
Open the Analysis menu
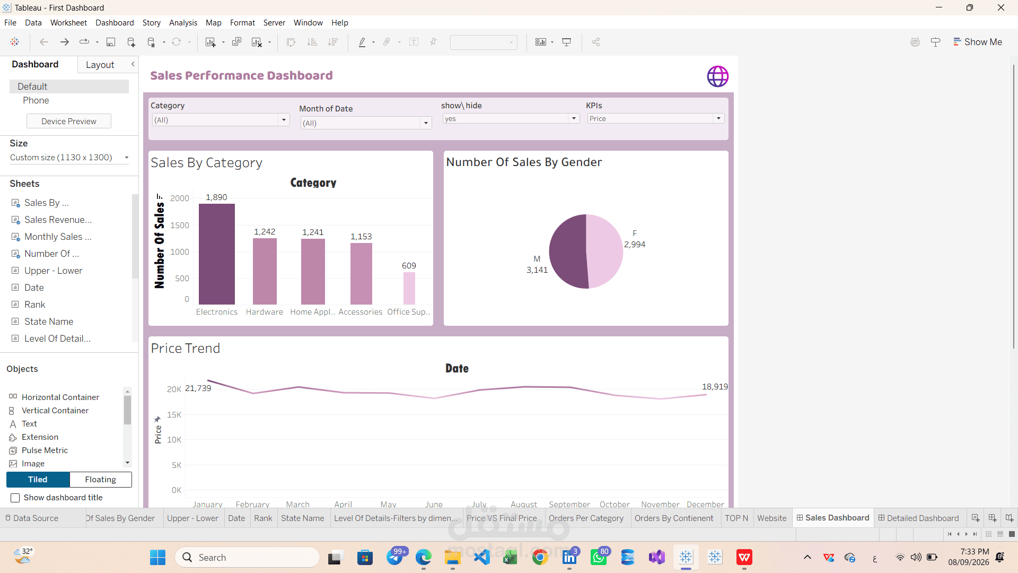click(183, 23)
